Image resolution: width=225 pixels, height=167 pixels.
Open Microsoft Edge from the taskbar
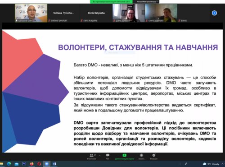click(x=9, y=164)
